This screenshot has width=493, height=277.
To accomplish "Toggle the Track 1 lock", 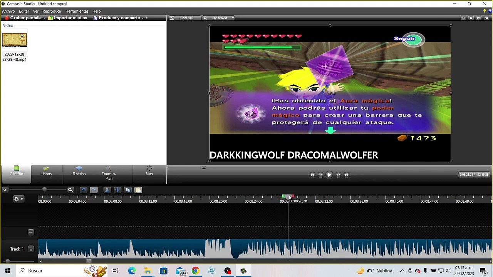I will tap(31, 249).
